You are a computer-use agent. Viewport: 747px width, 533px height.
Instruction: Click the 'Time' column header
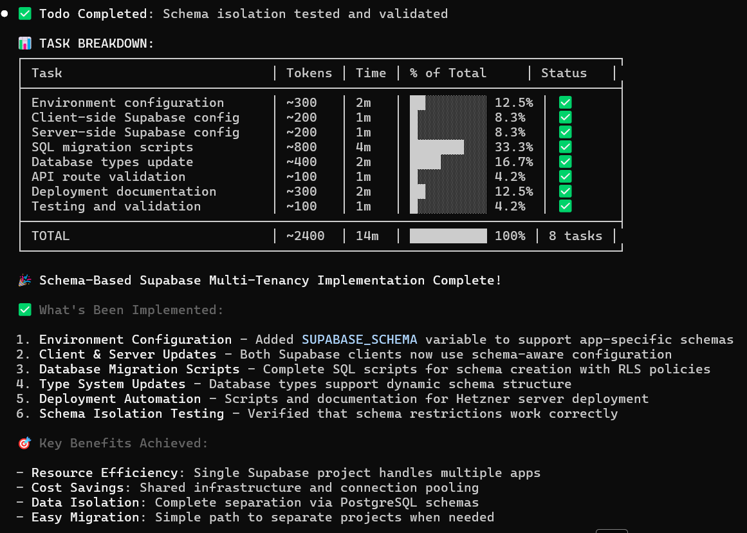371,73
